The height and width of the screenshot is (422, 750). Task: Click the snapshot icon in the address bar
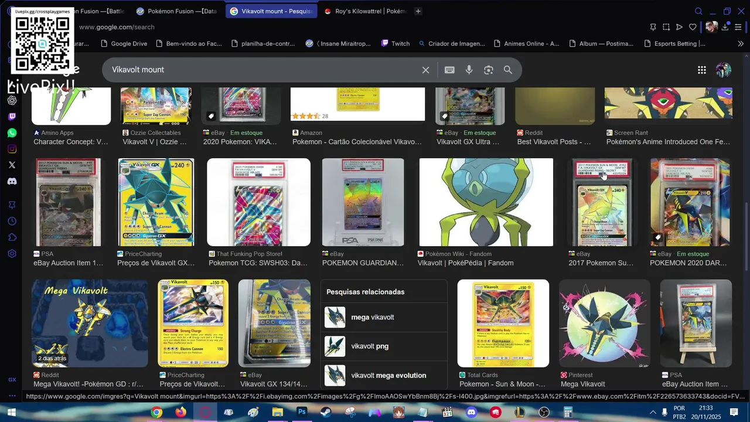[x=666, y=27]
